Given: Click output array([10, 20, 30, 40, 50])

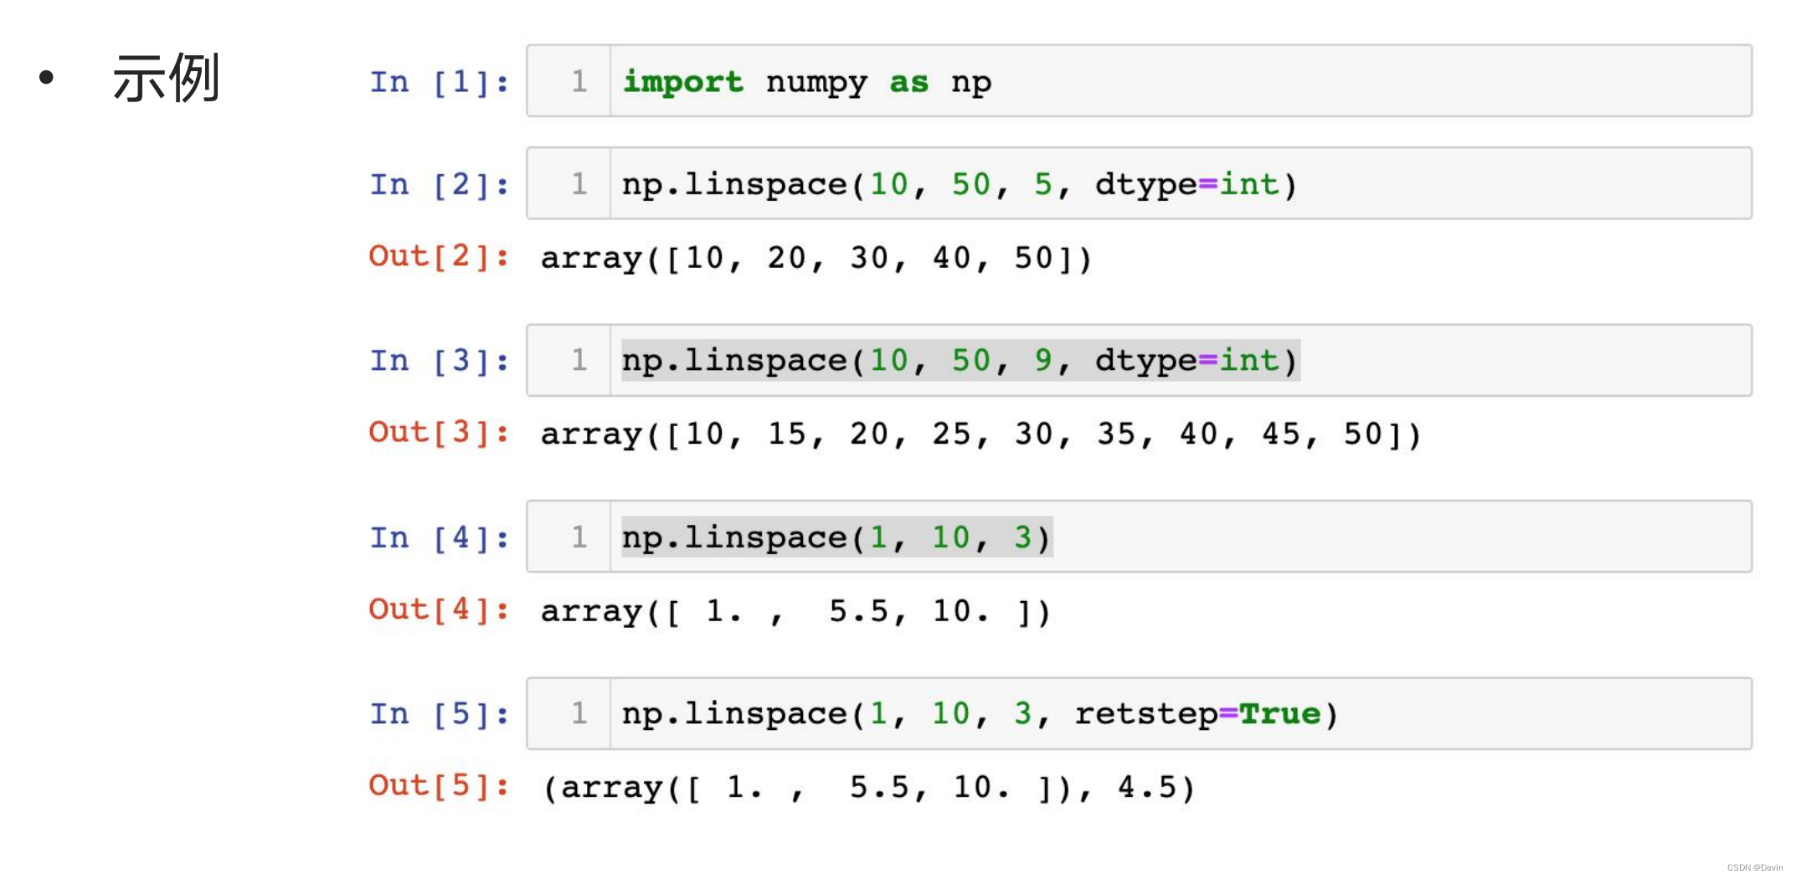Looking at the screenshot, I should tap(816, 259).
